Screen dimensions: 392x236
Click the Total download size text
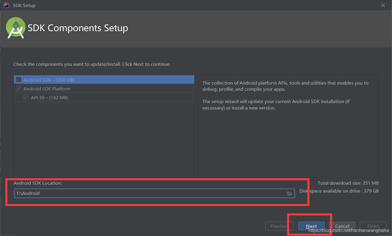pyautogui.click(x=348, y=183)
